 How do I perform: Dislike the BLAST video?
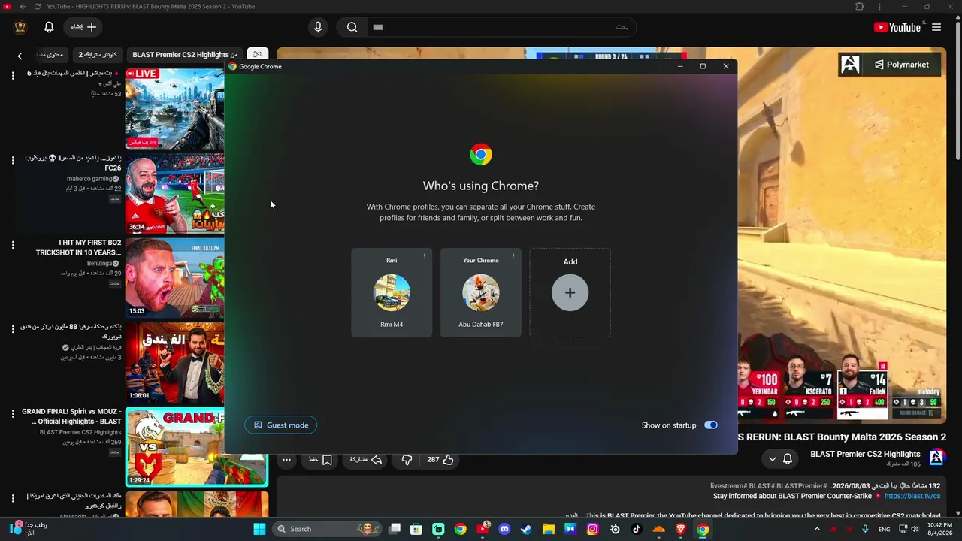point(407,460)
